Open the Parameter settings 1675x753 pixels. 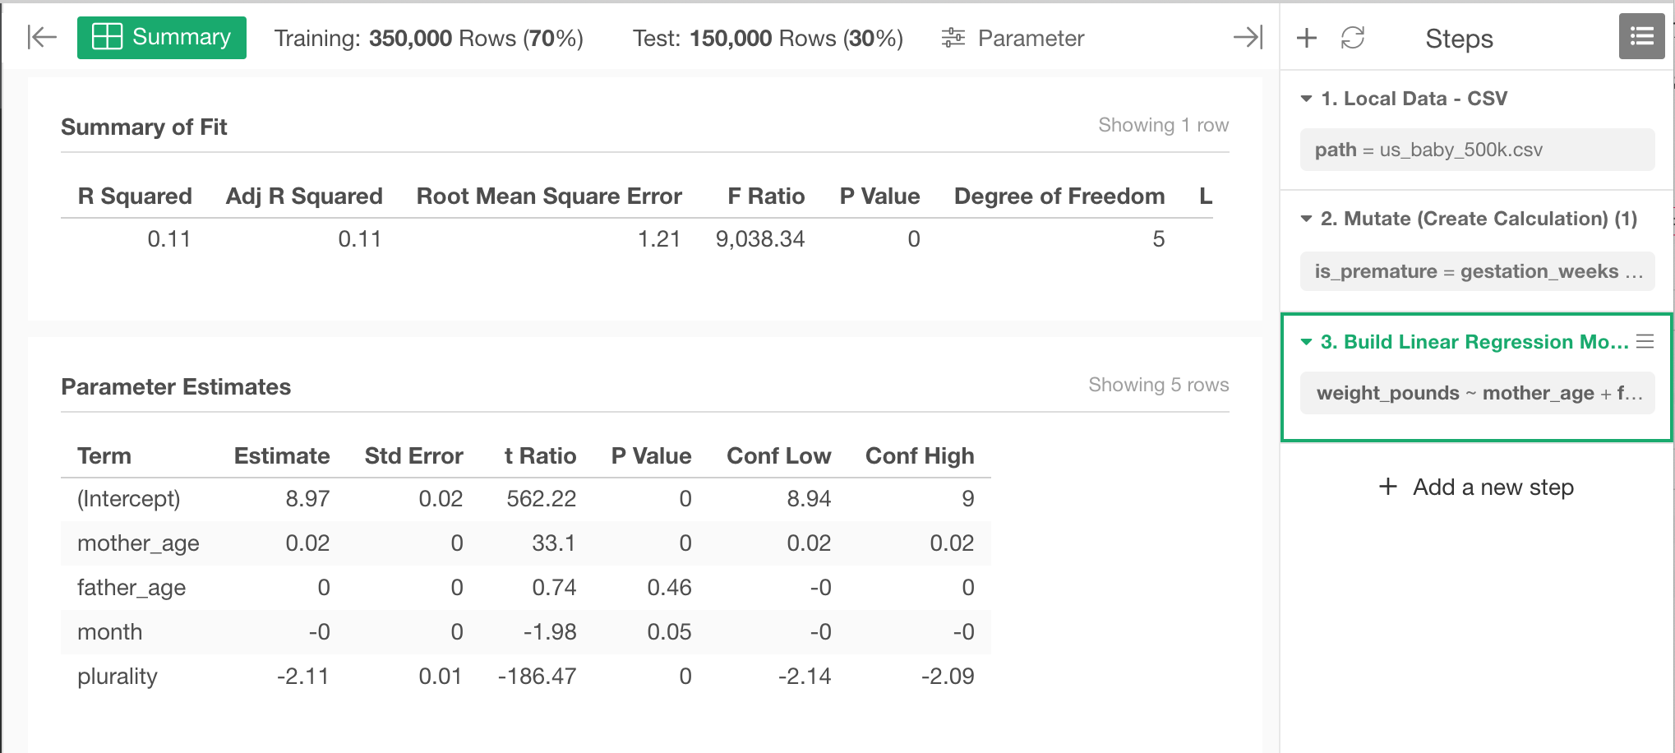[x=1013, y=38]
